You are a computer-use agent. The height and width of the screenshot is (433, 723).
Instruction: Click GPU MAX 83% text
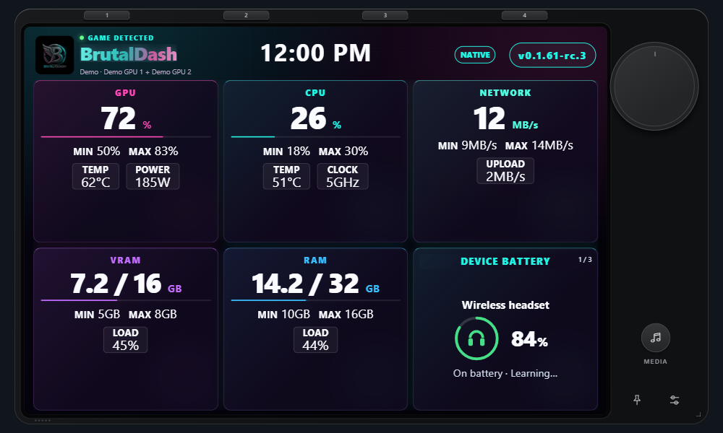tap(153, 151)
